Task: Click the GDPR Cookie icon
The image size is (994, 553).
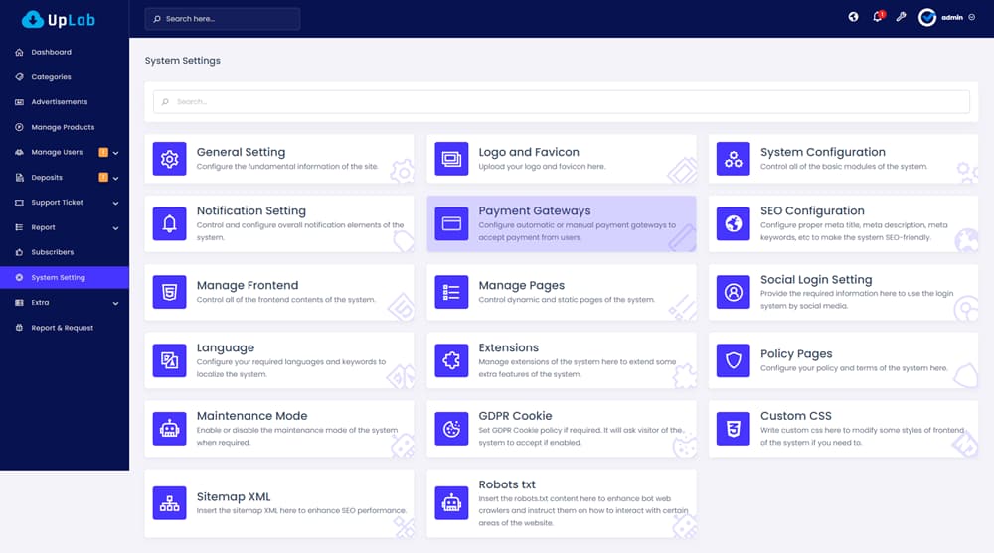Action: [x=451, y=429]
